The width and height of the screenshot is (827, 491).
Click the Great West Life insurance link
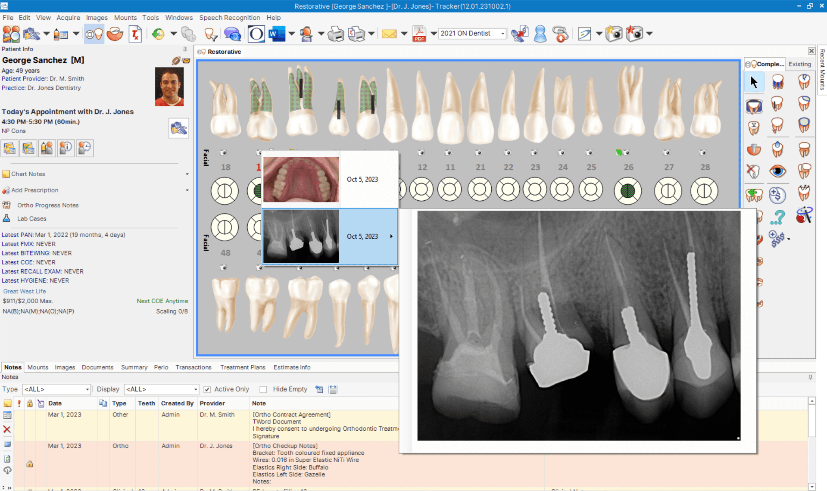pyautogui.click(x=25, y=291)
